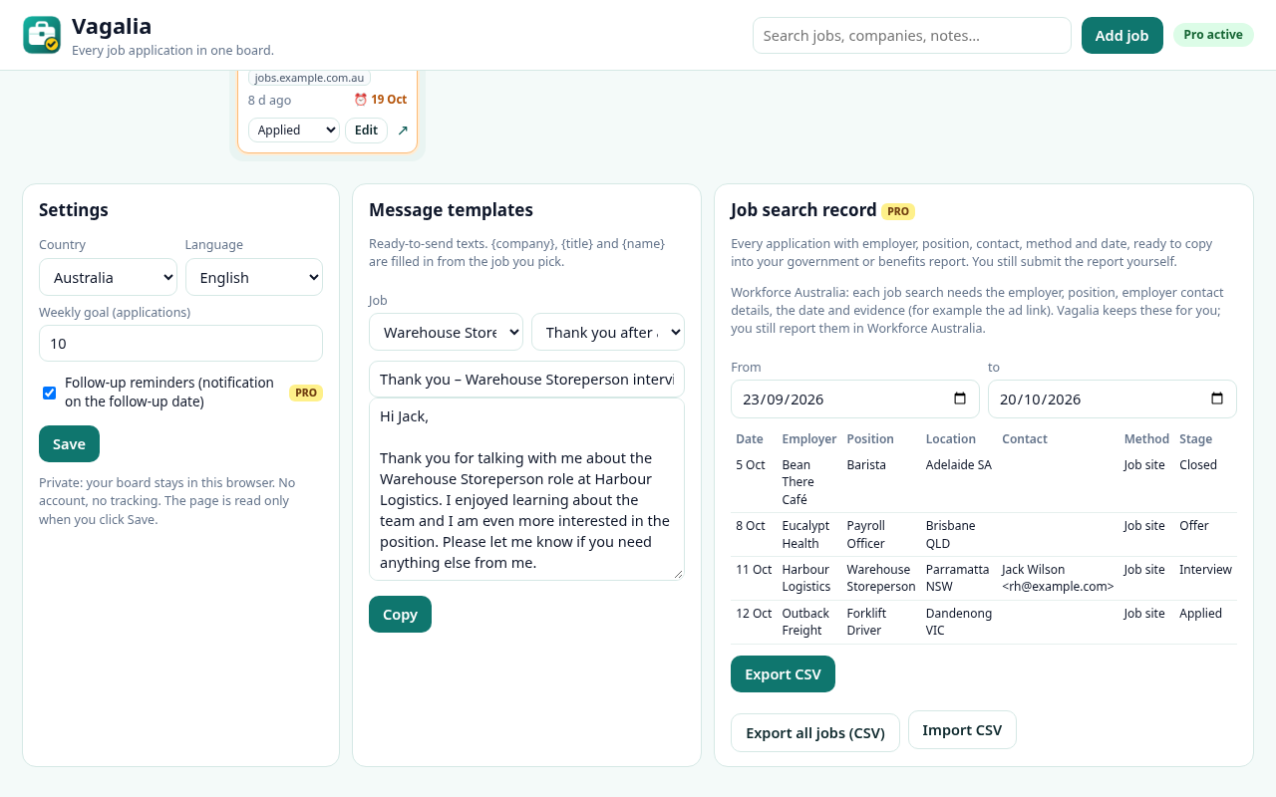Click the Weekly goal field showing 10
Viewport: 1276px width, 797px height.
coord(180,343)
